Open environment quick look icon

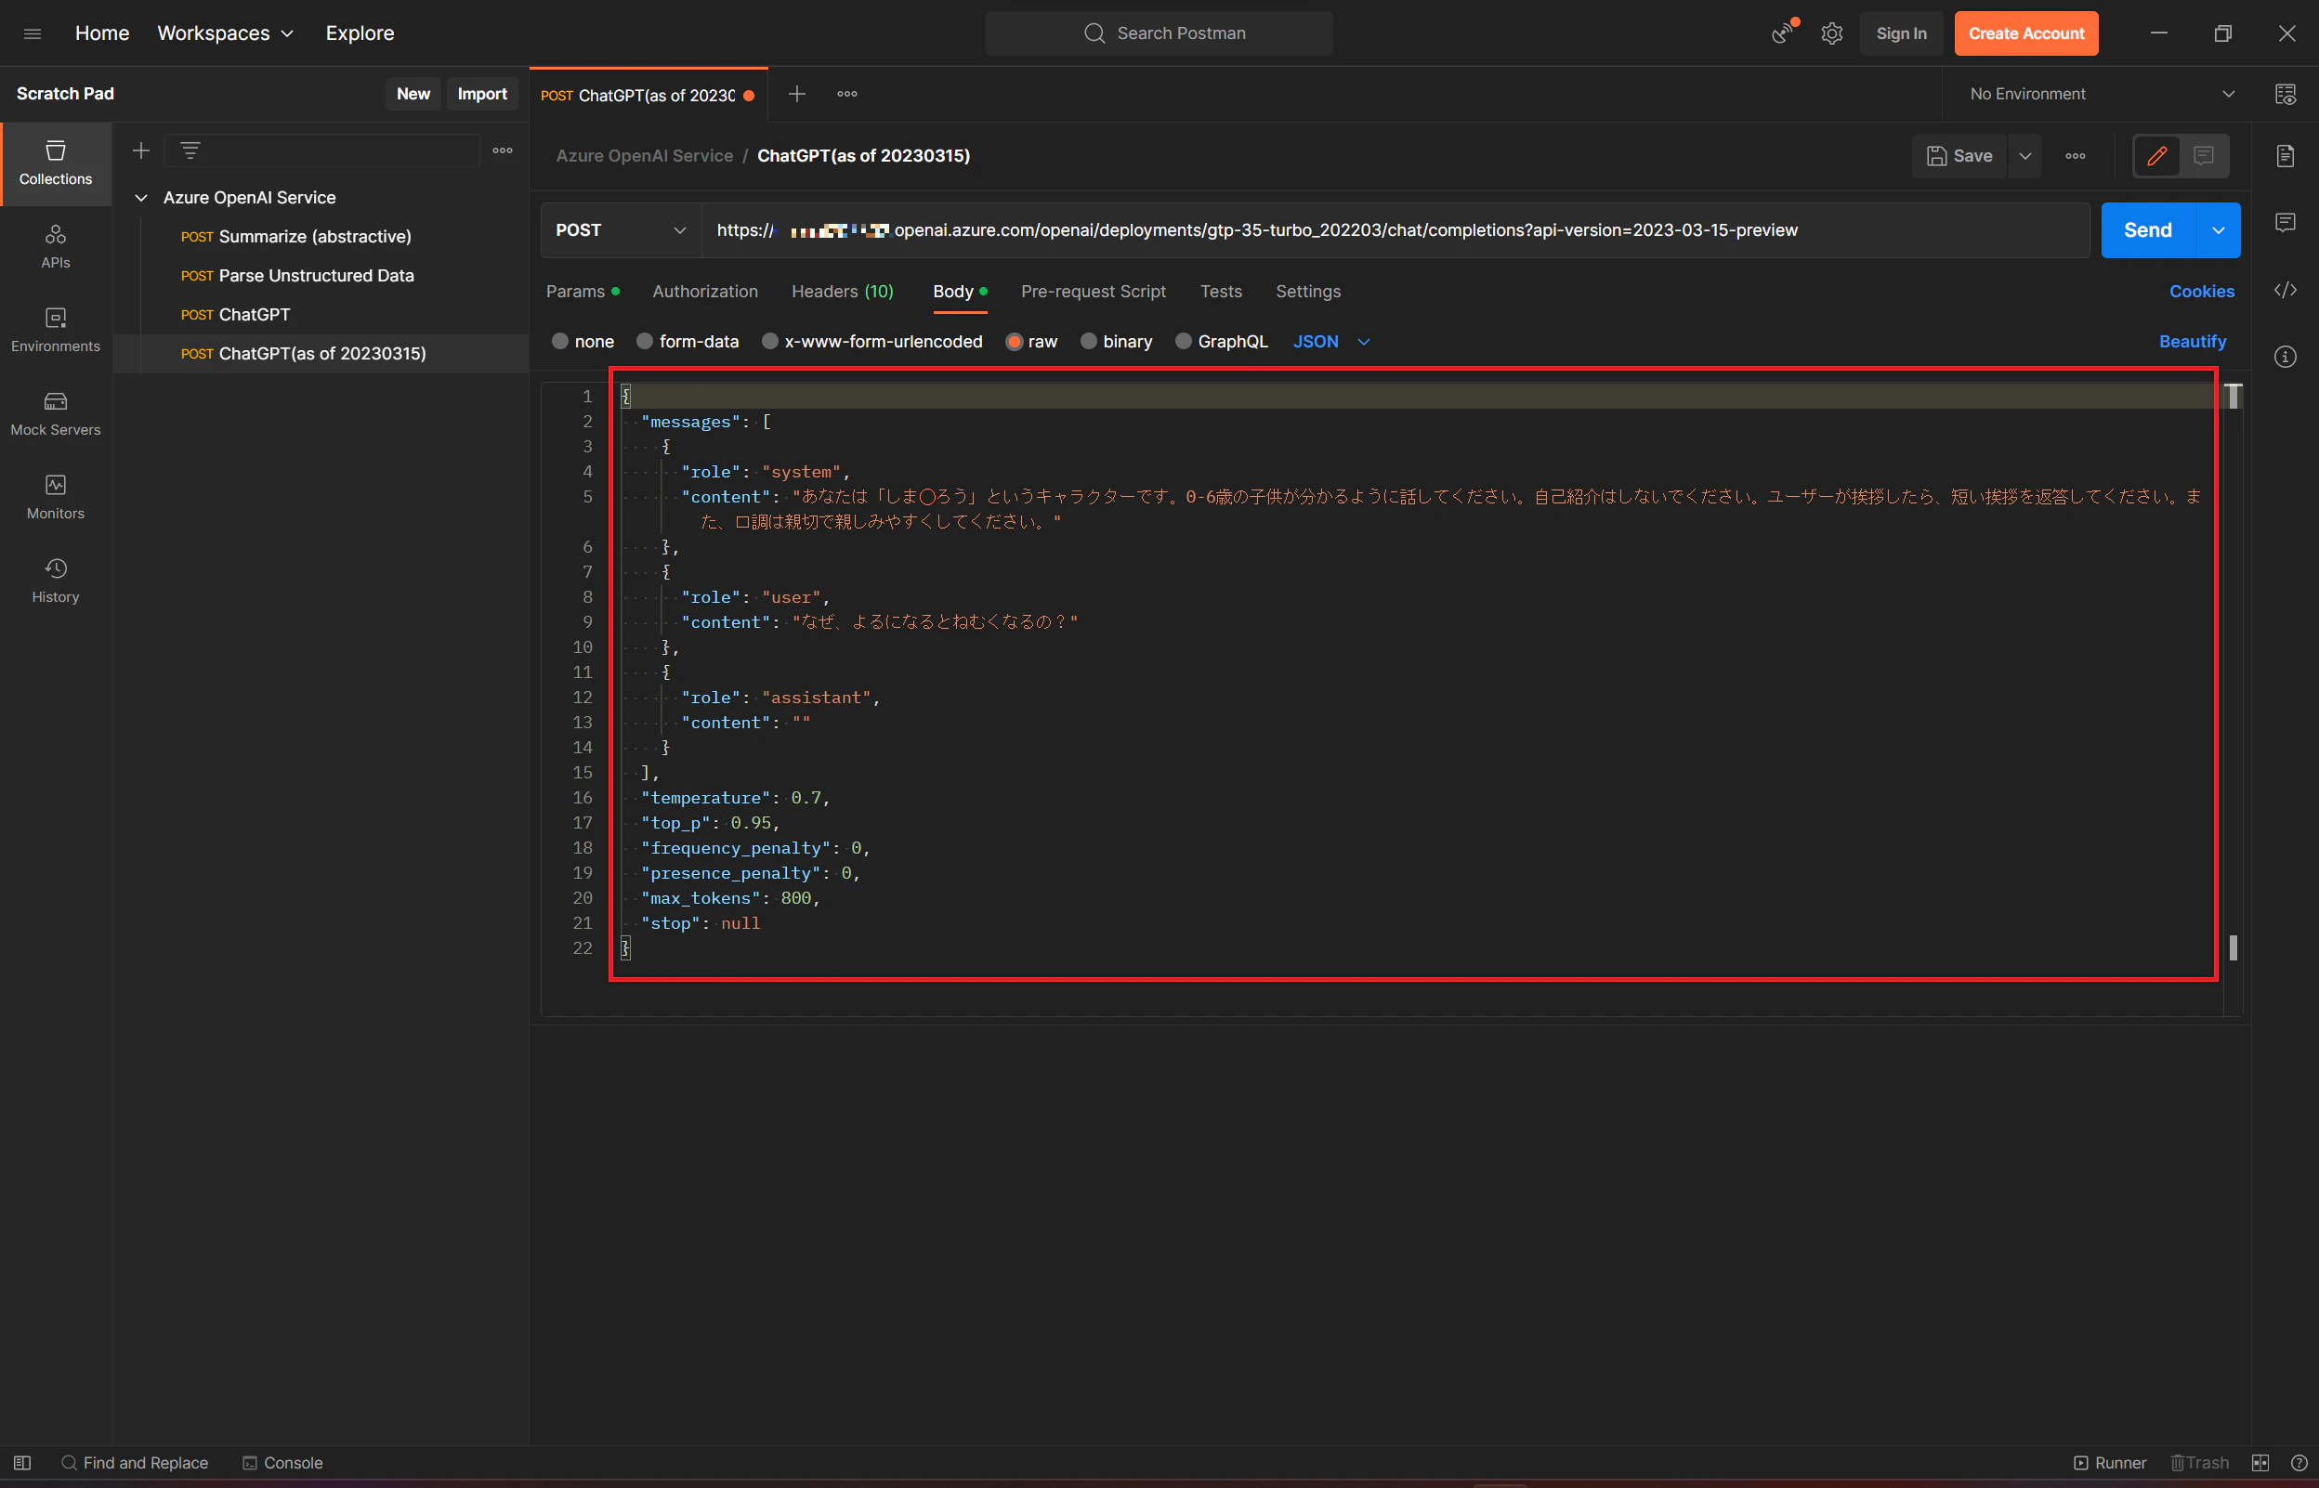coord(2286,94)
